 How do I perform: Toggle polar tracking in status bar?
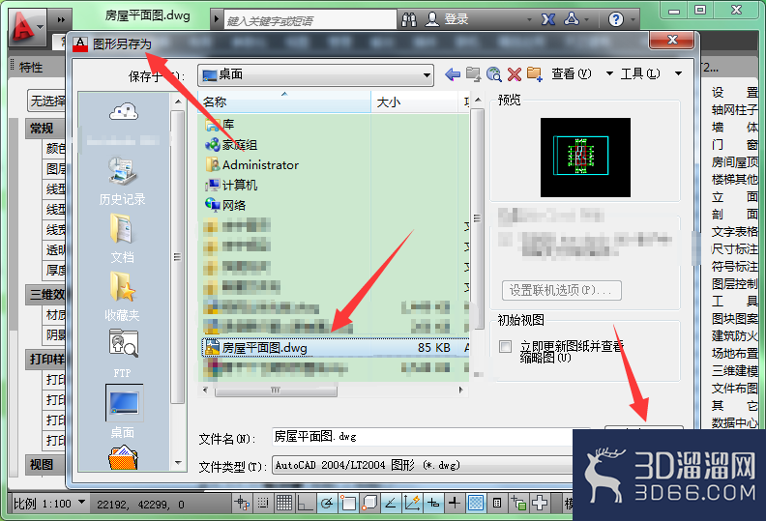click(x=327, y=503)
